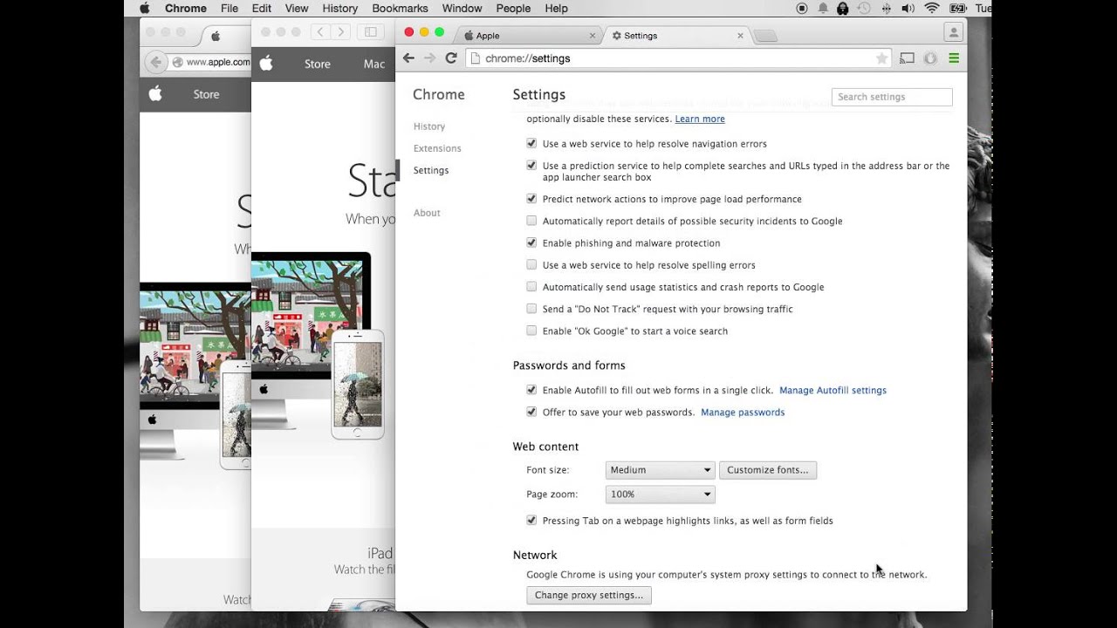Viewport: 1117px width, 628px height.
Task: Uncheck Offer to save web passwords
Action: click(x=531, y=412)
